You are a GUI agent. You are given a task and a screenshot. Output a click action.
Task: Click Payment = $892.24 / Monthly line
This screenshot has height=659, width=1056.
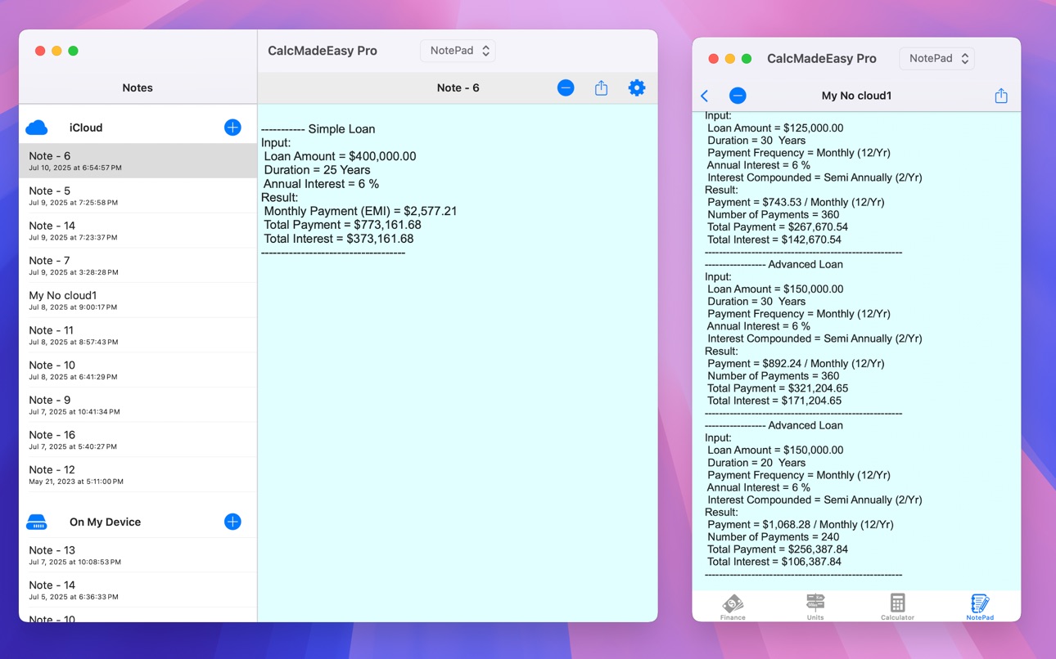(796, 364)
